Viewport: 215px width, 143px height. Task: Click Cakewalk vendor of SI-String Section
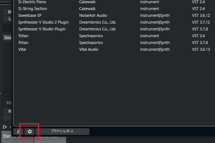[87, 9]
